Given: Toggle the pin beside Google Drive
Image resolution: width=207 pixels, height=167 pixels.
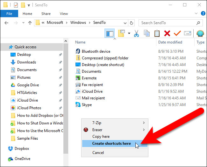Looking at the screenshot, I should point(60,85).
